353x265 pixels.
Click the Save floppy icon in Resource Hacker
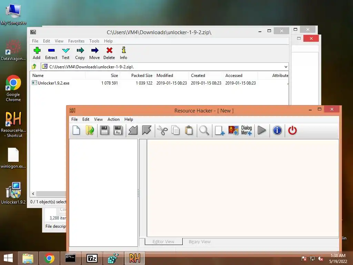pyautogui.click(x=104, y=130)
